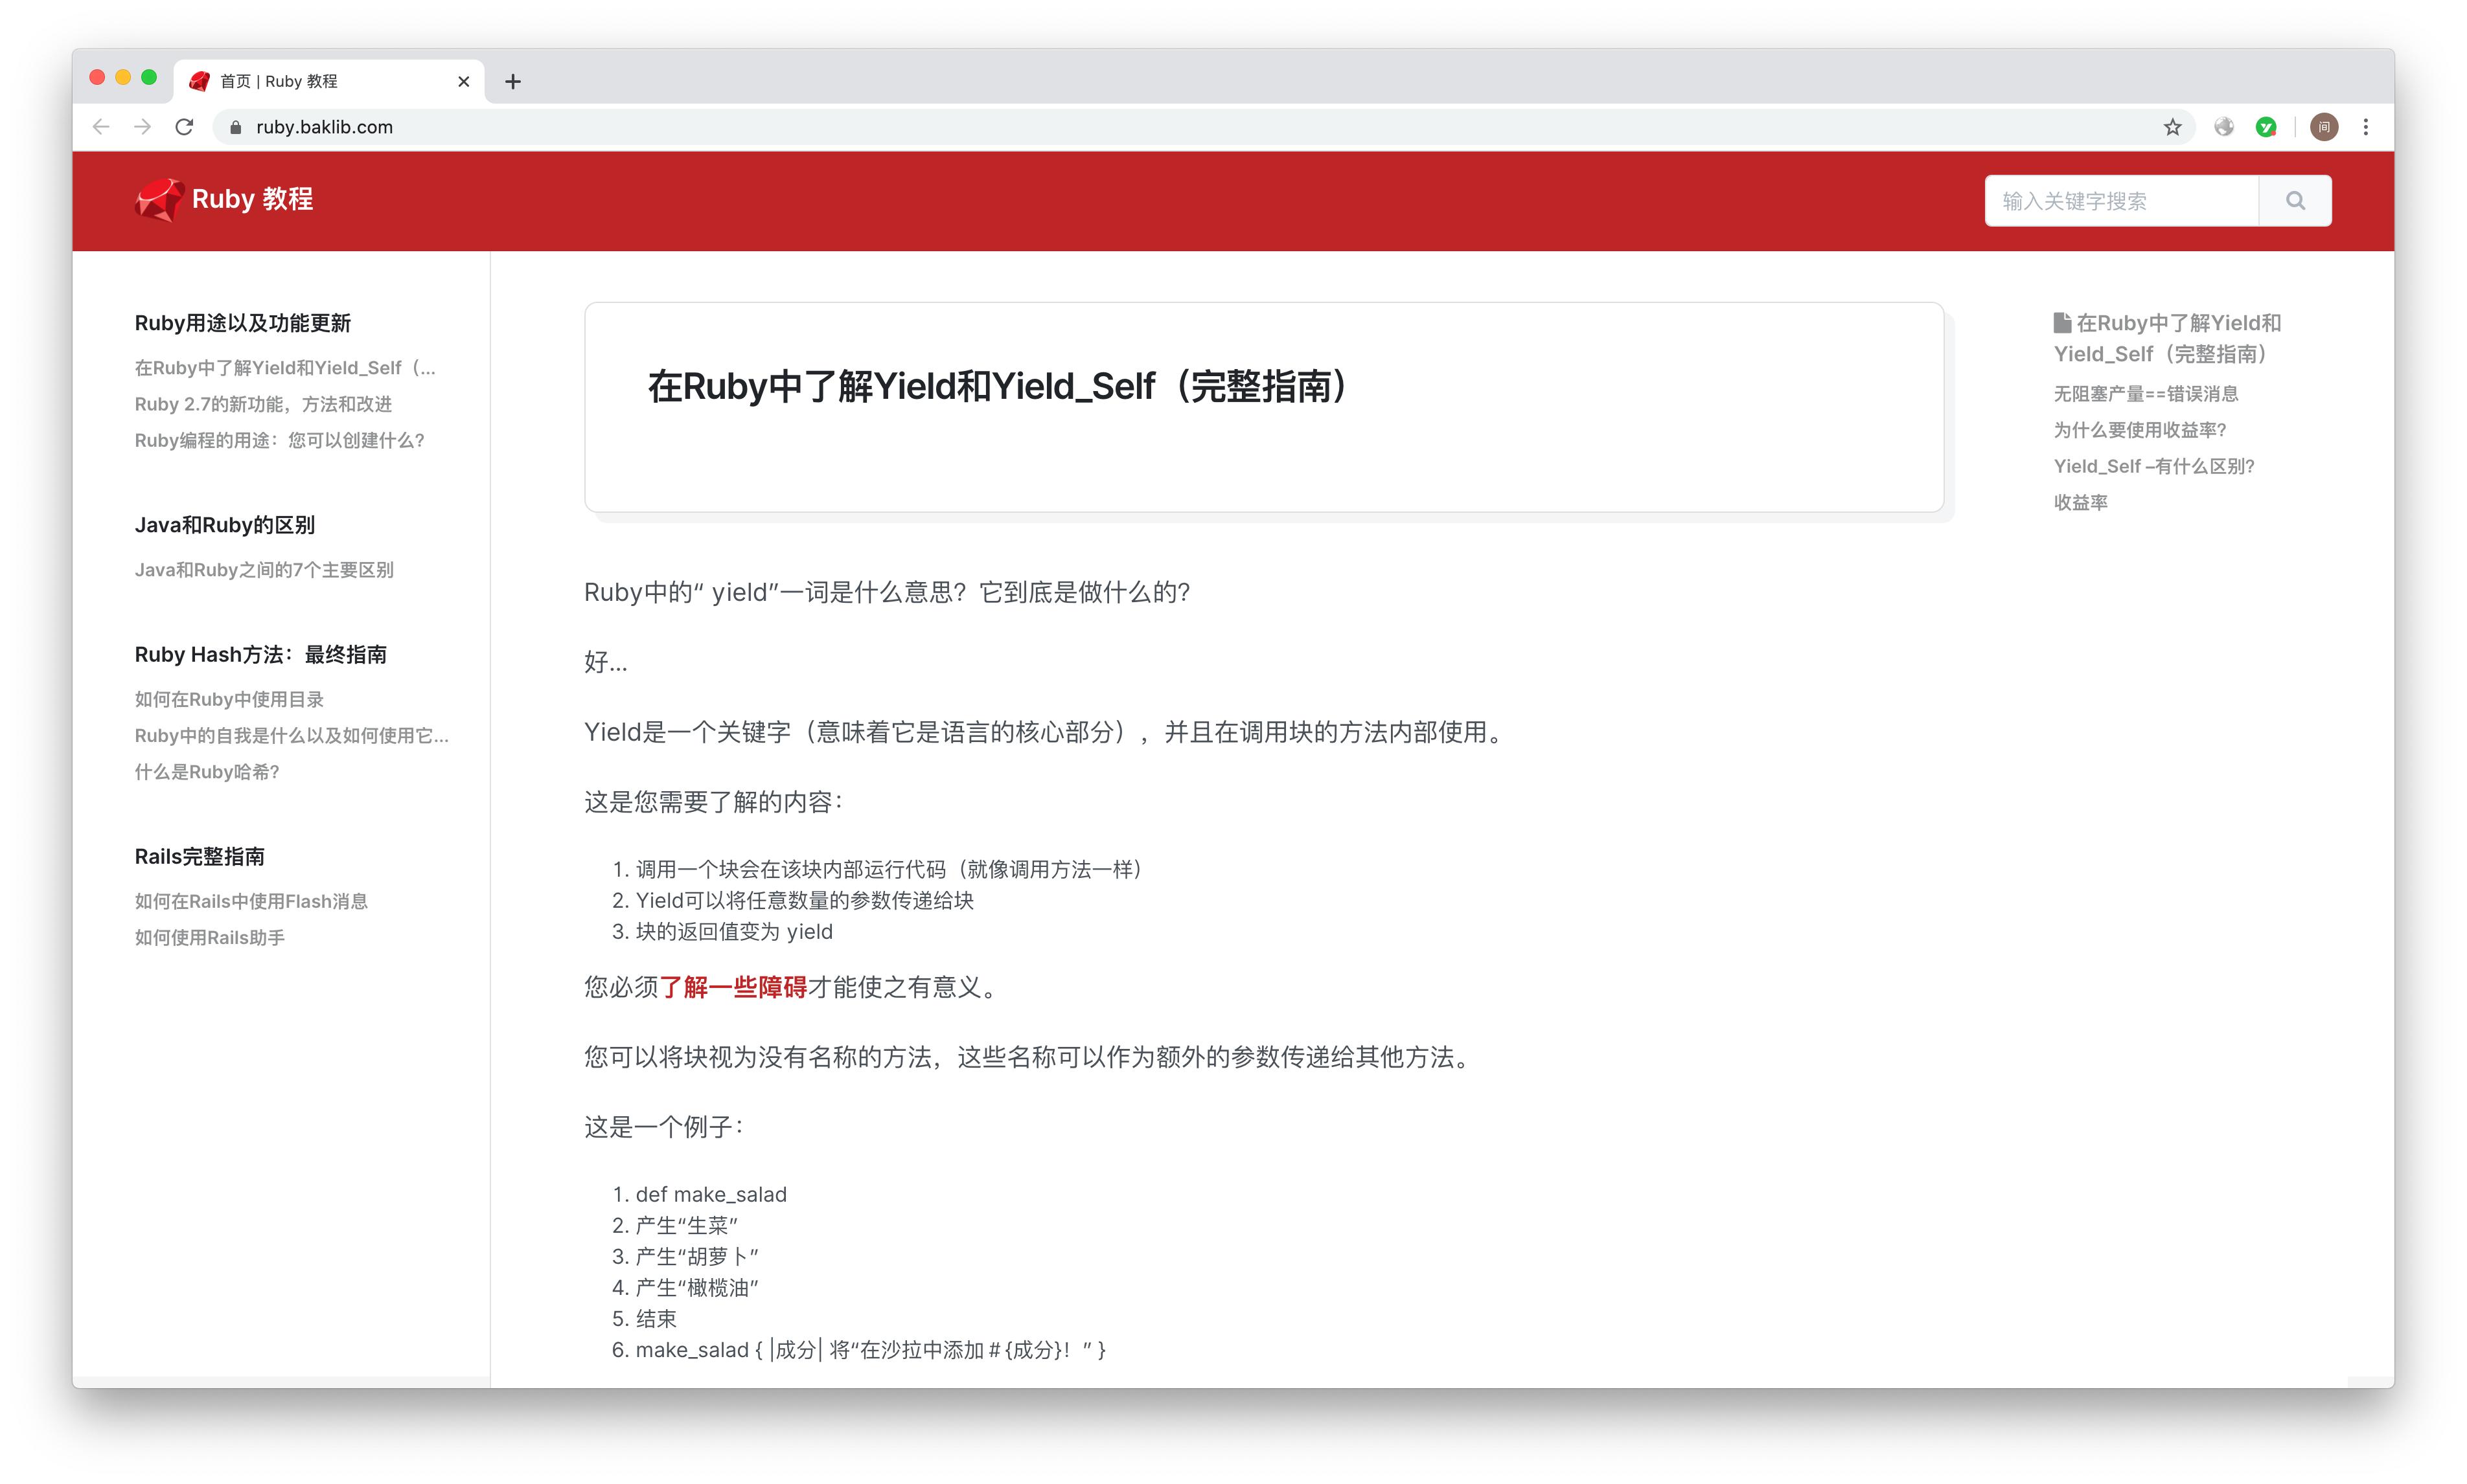The image size is (2467, 1484).
Task: Open Ruby Hash方法：最终指南 category
Action: 260,654
